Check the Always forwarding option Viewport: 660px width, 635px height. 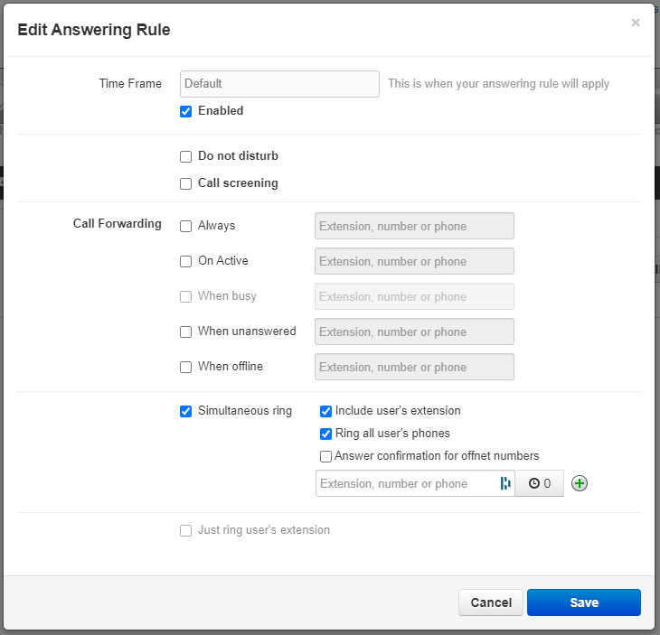pyautogui.click(x=185, y=226)
